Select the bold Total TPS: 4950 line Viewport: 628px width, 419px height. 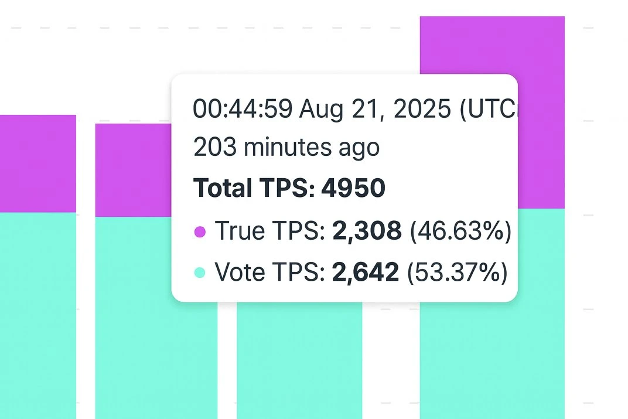pos(289,188)
